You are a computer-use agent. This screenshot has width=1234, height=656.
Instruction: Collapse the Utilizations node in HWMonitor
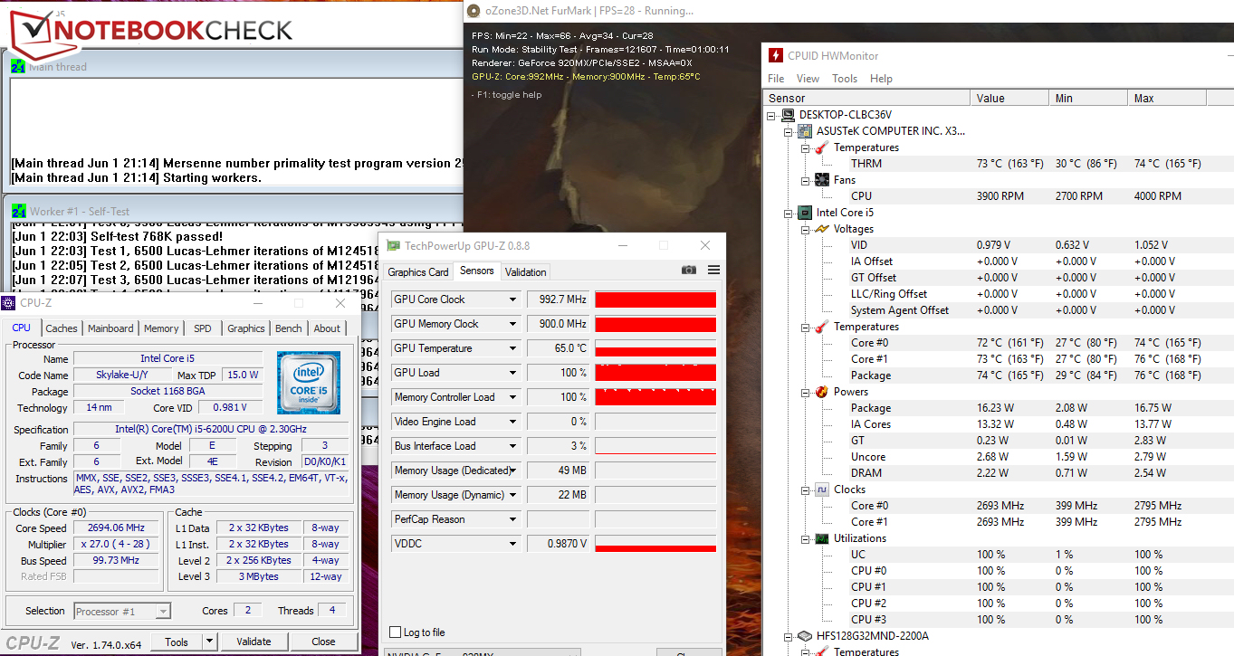click(805, 538)
